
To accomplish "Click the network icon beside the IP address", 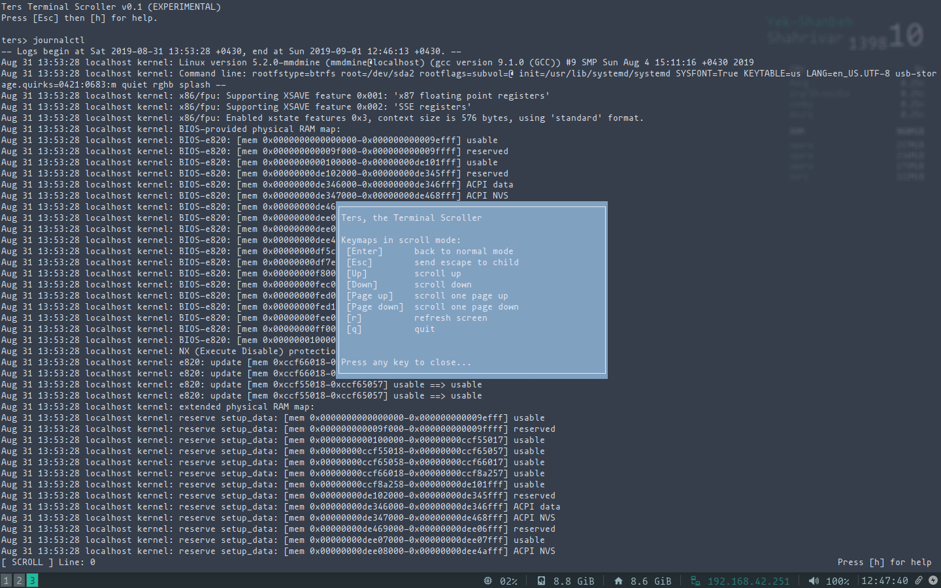I will point(695,581).
